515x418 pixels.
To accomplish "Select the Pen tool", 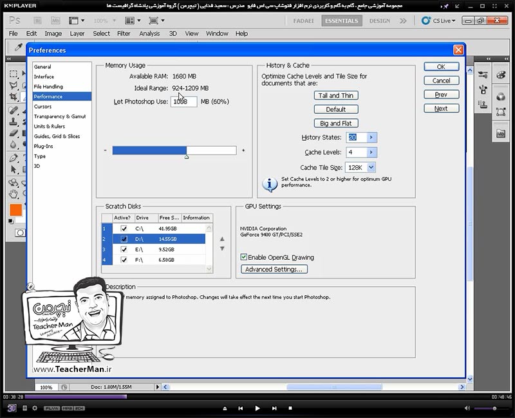I will (x=14, y=158).
